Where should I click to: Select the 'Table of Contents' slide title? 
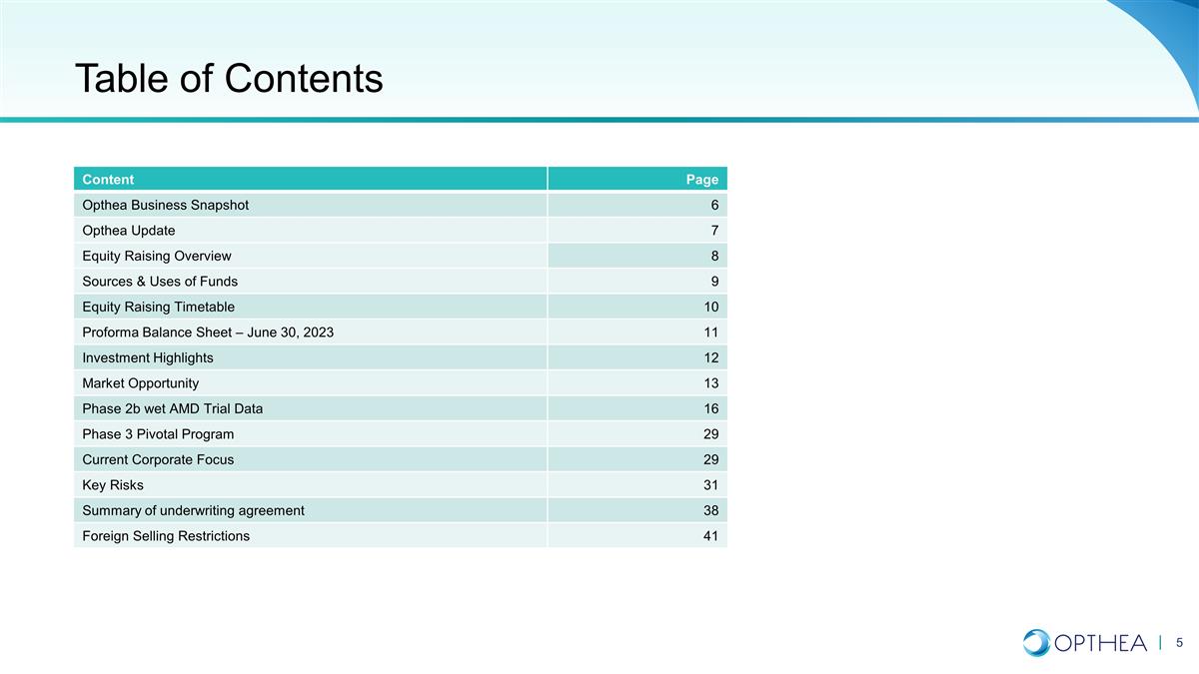pos(229,79)
